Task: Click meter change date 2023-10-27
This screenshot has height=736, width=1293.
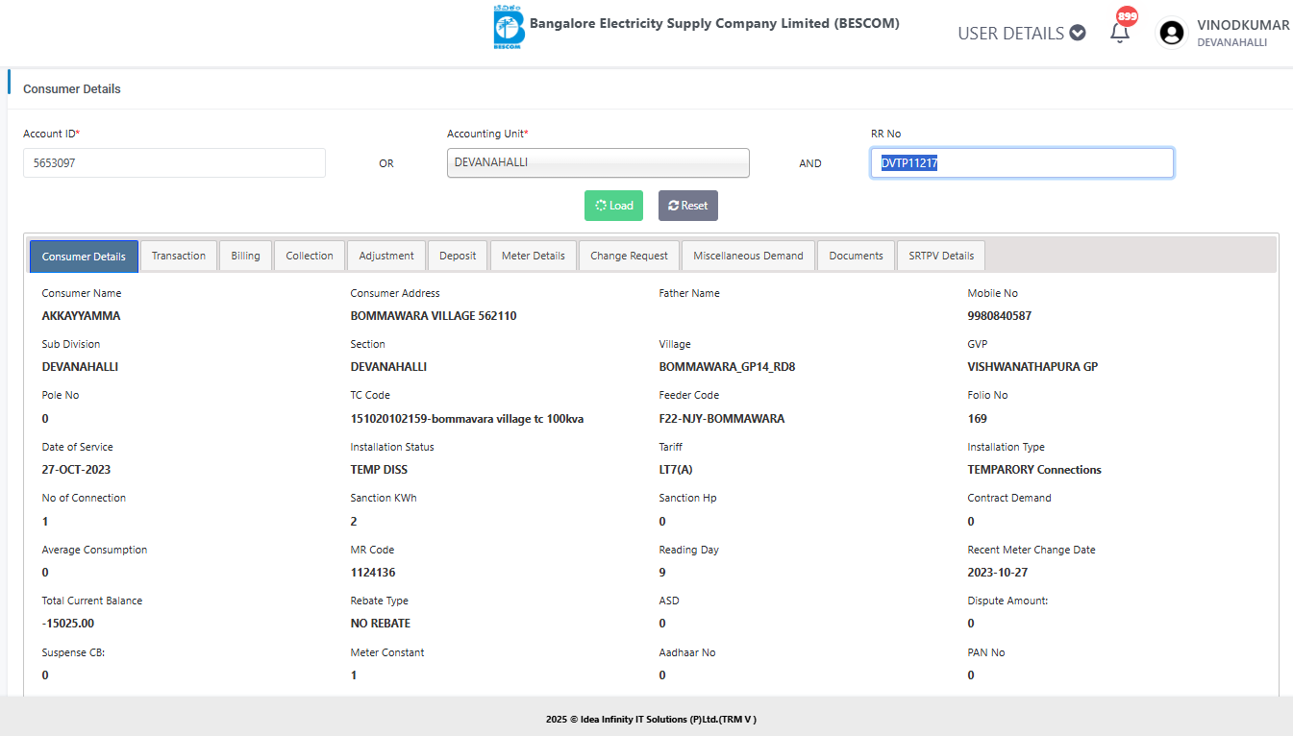Action: 1000,573
